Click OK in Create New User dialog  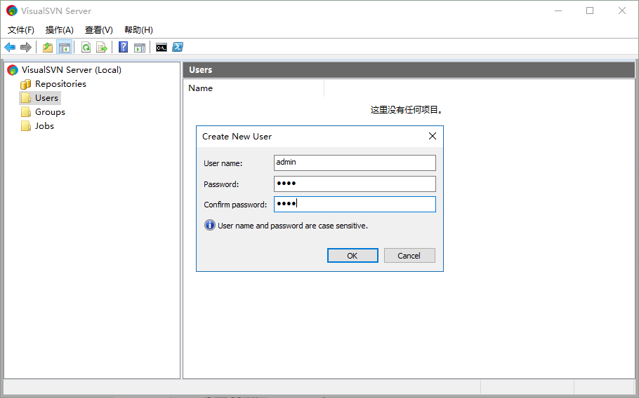353,256
